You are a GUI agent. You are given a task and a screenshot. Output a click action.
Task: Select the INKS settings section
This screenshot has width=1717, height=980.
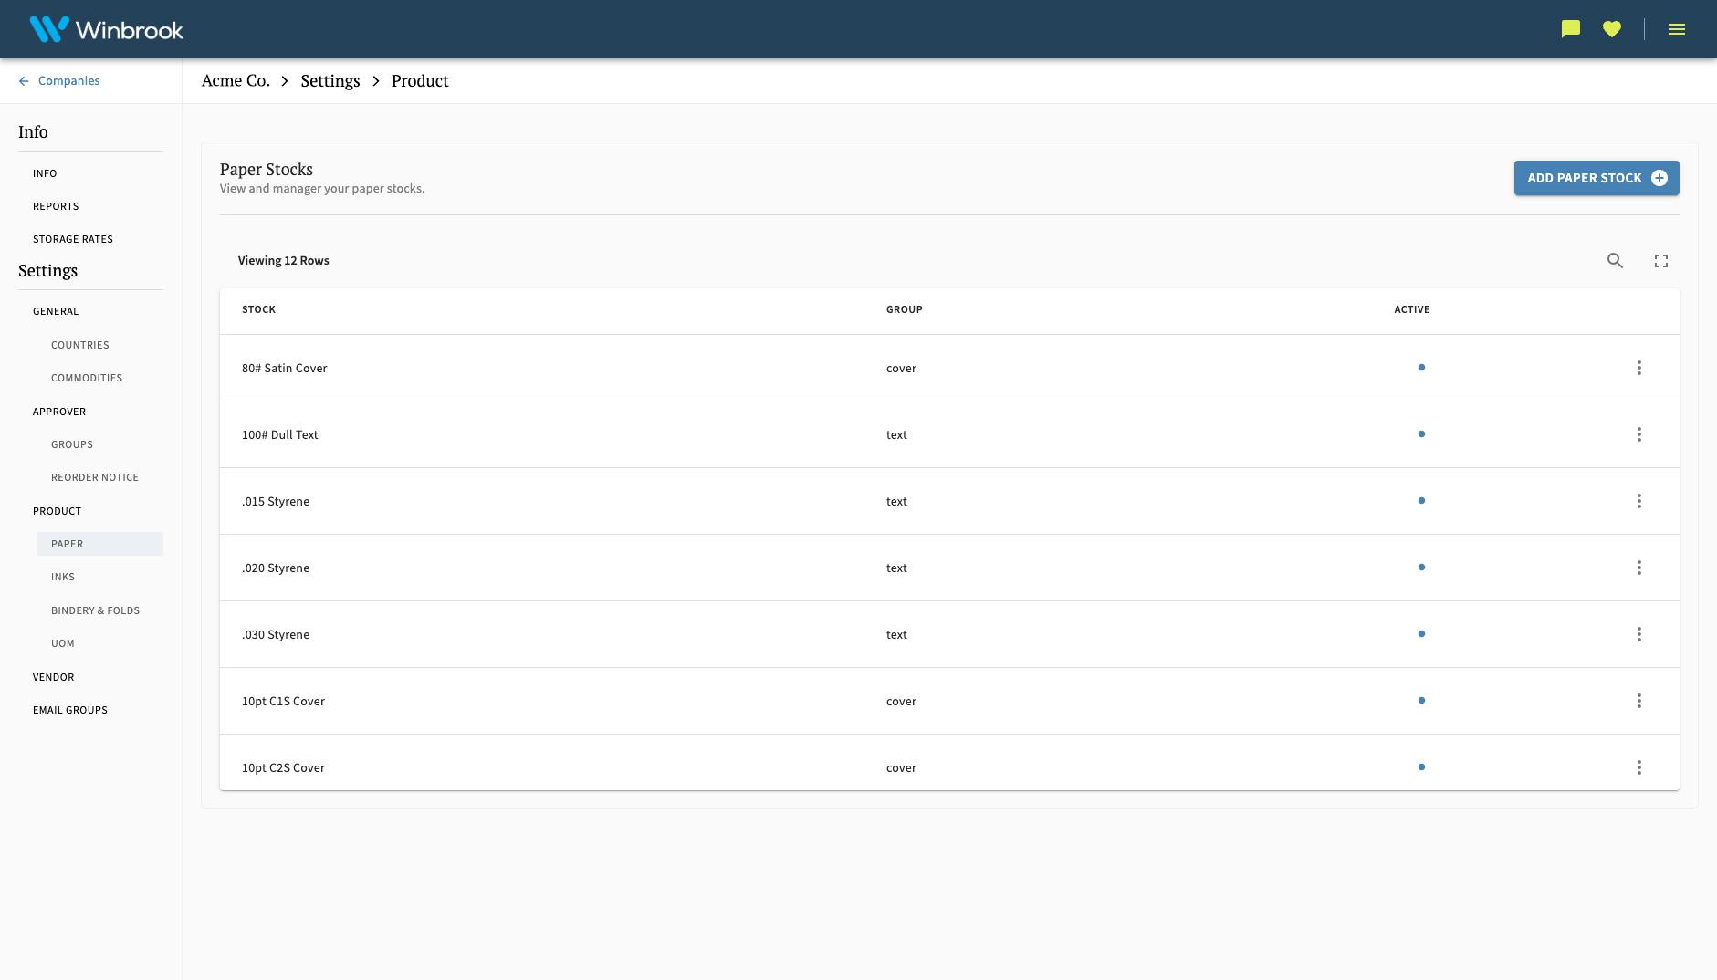[x=63, y=577]
